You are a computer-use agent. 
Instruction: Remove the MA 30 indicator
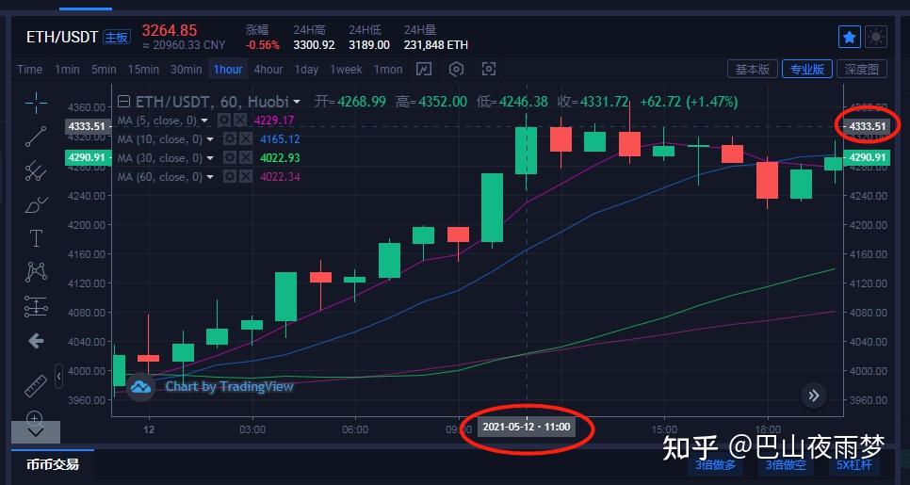tap(246, 158)
